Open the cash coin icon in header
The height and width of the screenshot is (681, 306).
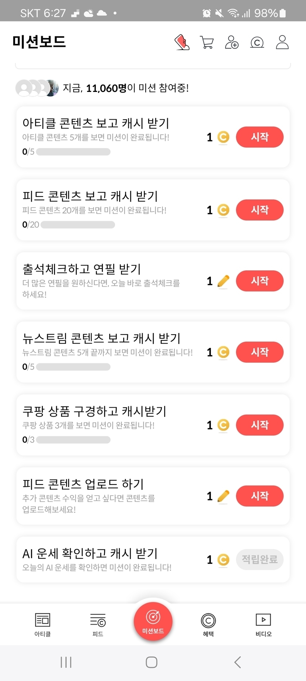point(257,42)
